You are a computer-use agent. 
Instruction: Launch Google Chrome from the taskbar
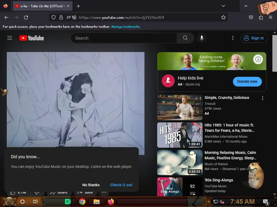coord(82,202)
